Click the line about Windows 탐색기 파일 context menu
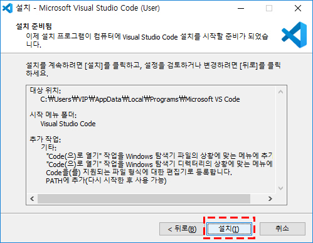This screenshot has height=243, width=313. [159, 156]
